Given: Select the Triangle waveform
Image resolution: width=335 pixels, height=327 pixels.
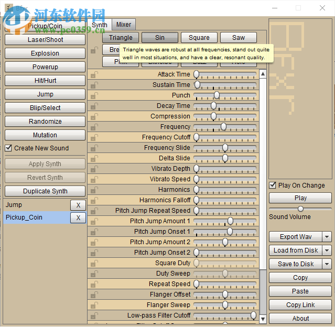Looking at the screenshot, I should 121,38.
